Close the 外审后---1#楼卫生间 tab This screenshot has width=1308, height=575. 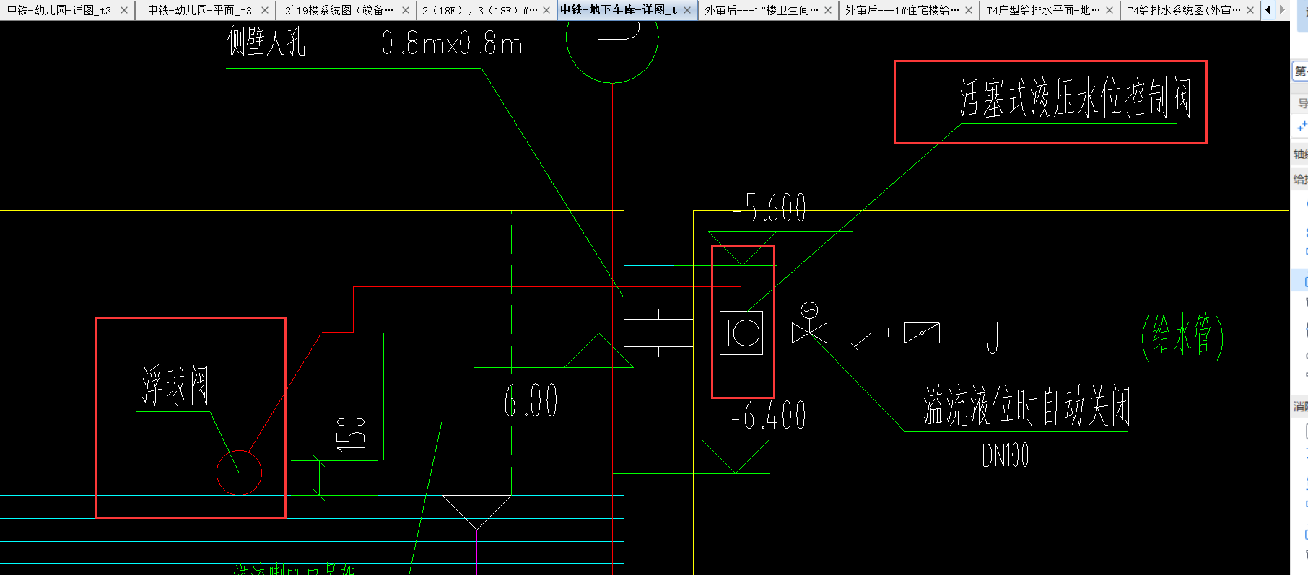[x=828, y=10]
